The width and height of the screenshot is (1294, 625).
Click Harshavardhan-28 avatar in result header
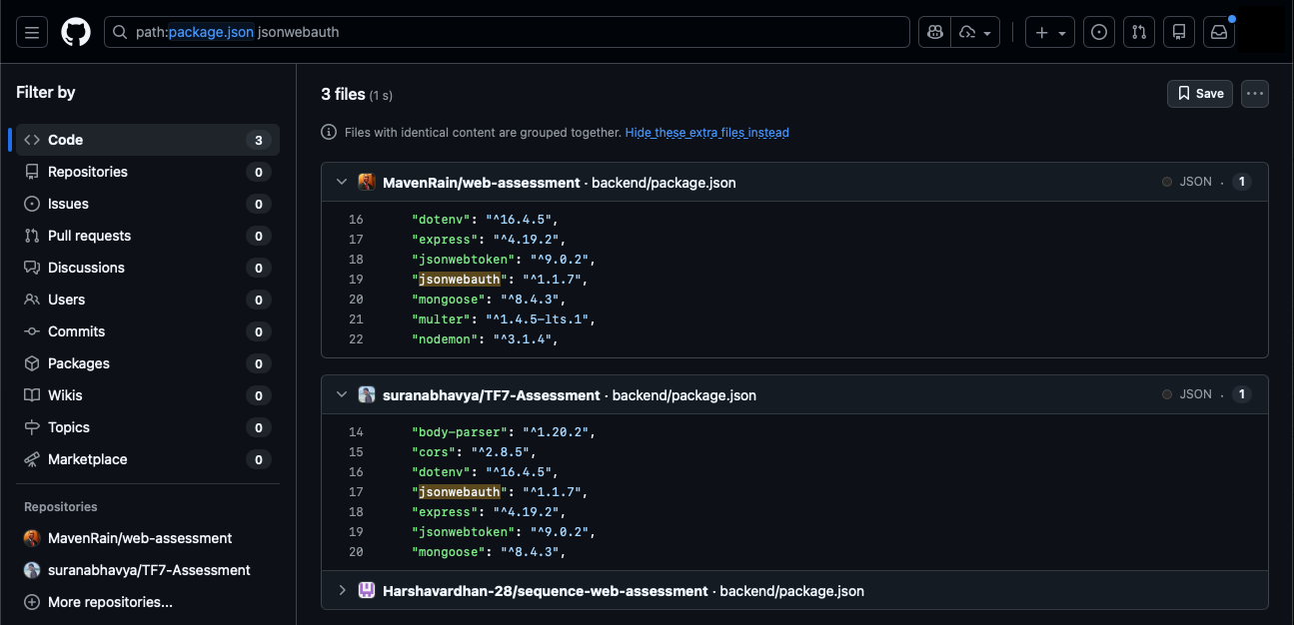(x=367, y=590)
